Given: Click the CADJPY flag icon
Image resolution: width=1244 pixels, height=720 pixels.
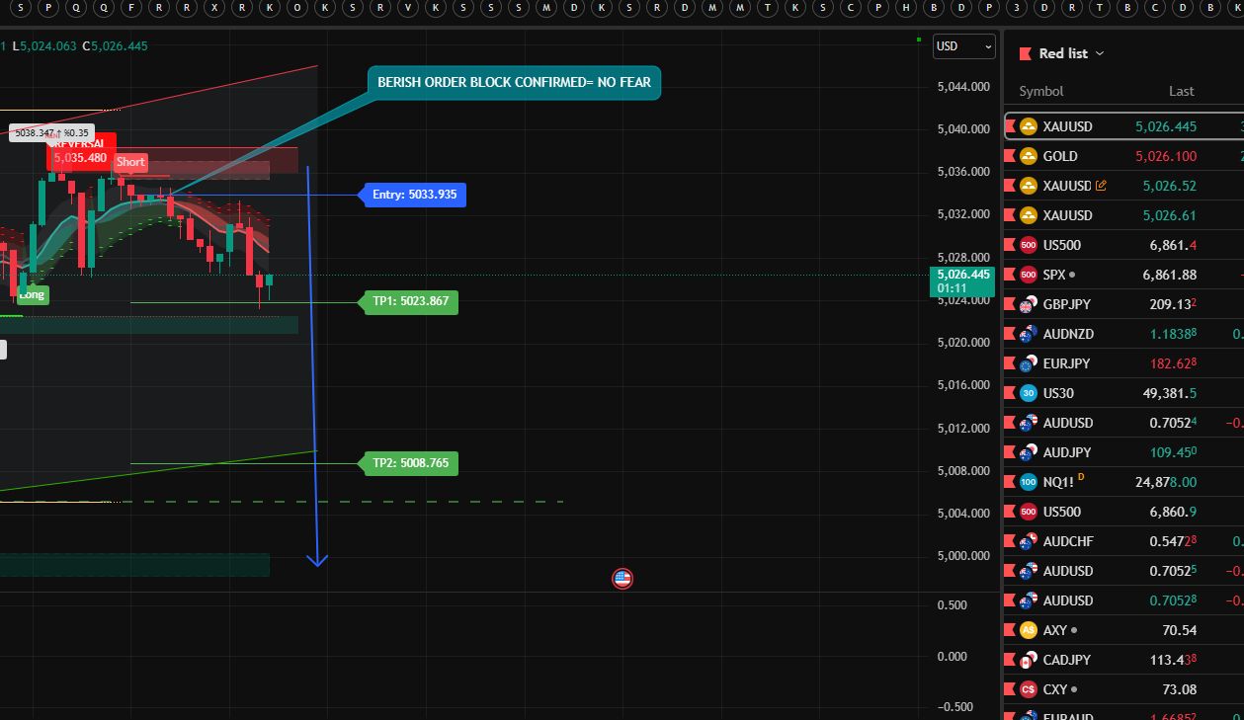Looking at the screenshot, I should [x=1029, y=660].
